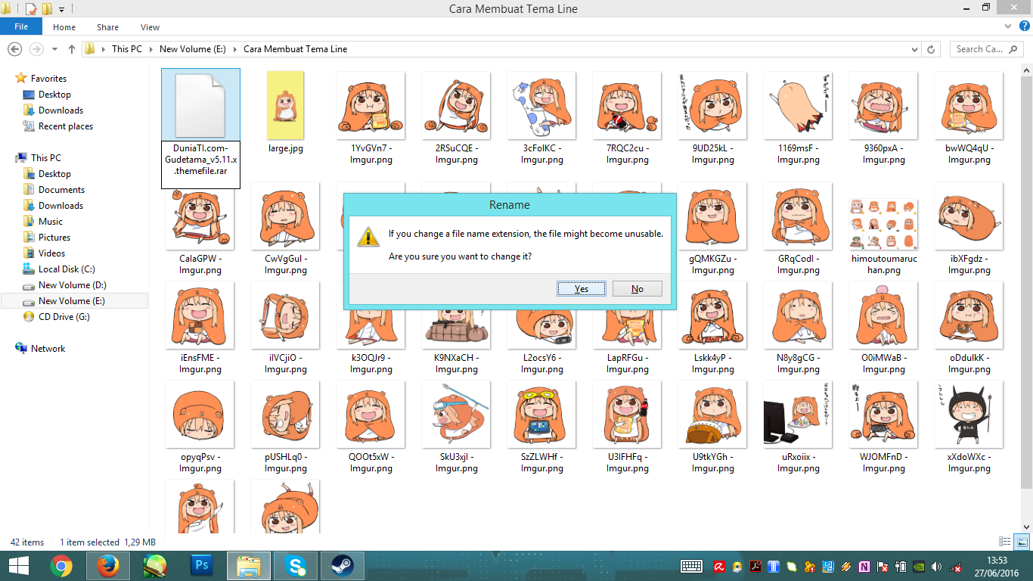This screenshot has height=581, width=1033.
Task: Select 1YvGVn7 - Imgur.png thumbnail
Action: (x=371, y=106)
